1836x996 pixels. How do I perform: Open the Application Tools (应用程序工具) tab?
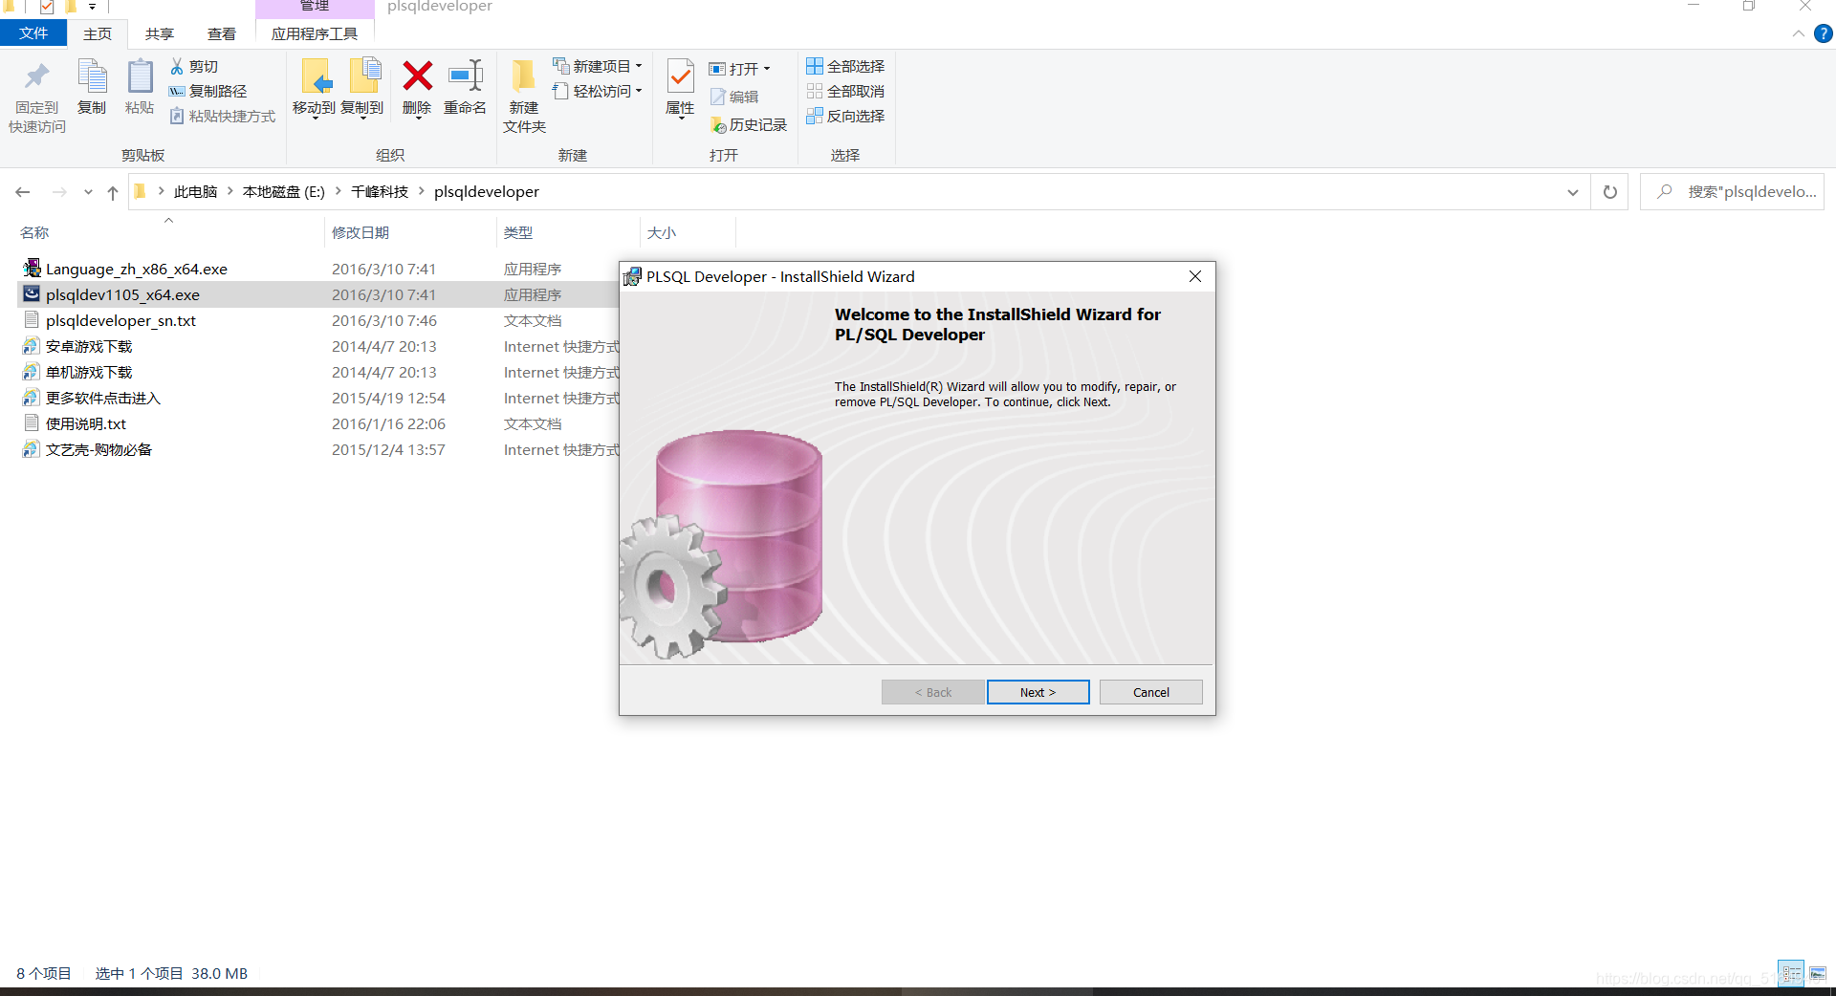315,33
